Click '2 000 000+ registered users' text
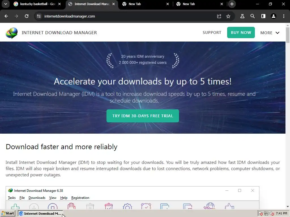290x217 pixels. tap(143, 62)
